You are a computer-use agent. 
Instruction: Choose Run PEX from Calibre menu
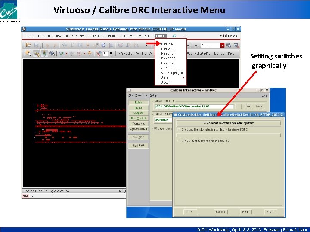(x=171, y=63)
